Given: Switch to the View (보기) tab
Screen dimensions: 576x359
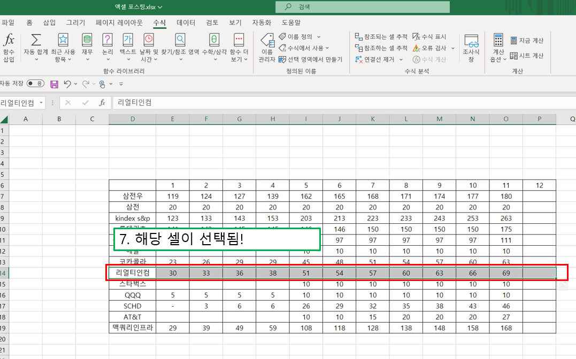Looking at the screenshot, I should [x=235, y=22].
